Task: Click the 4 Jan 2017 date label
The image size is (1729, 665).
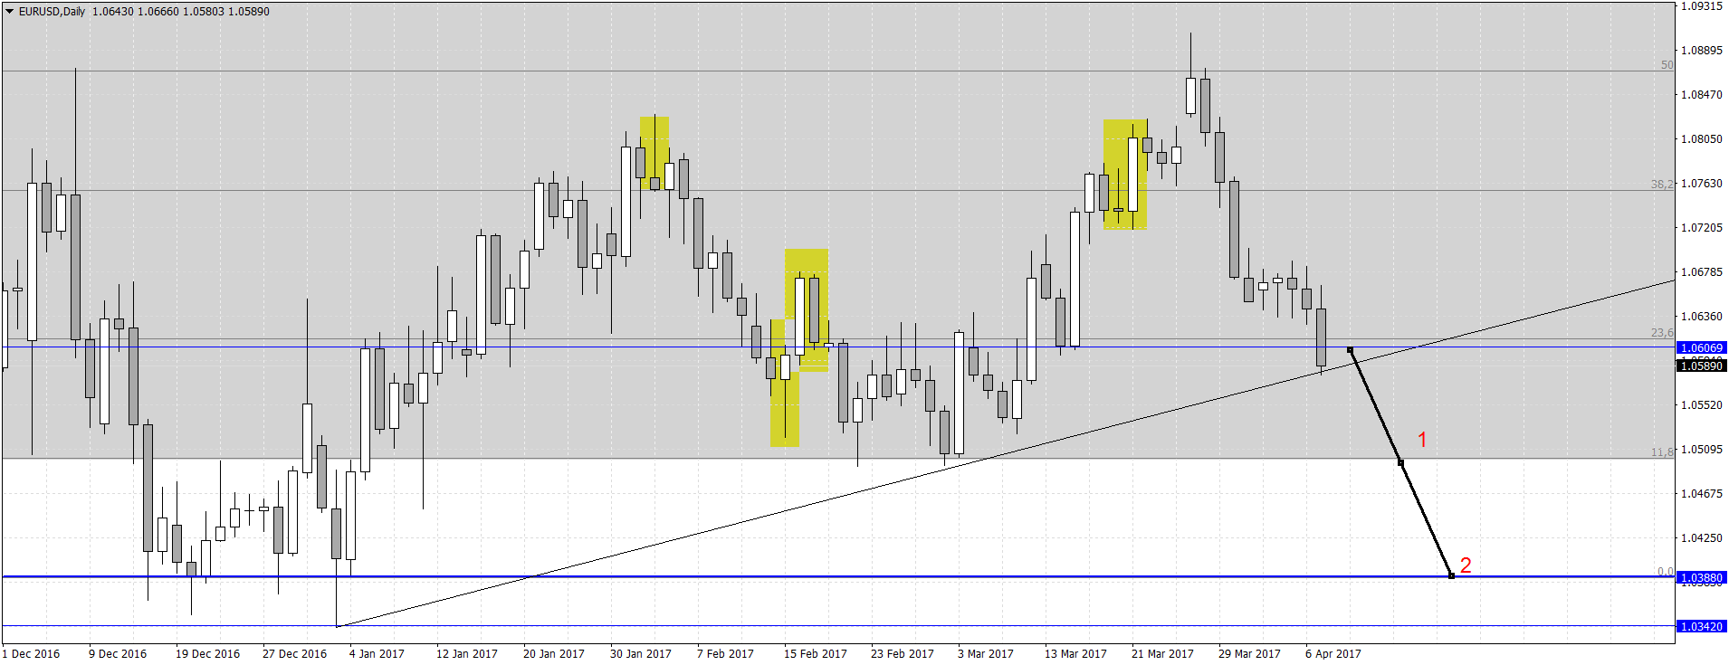Action: click(377, 654)
